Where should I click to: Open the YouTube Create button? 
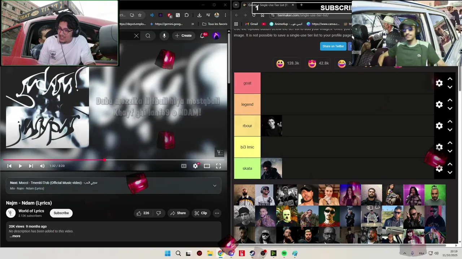[183, 36]
